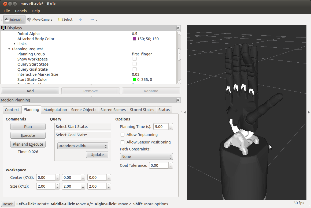This screenshot has height=208, width=311.
Task: Switch to the Stored Scenes tab
Action: 113,110
